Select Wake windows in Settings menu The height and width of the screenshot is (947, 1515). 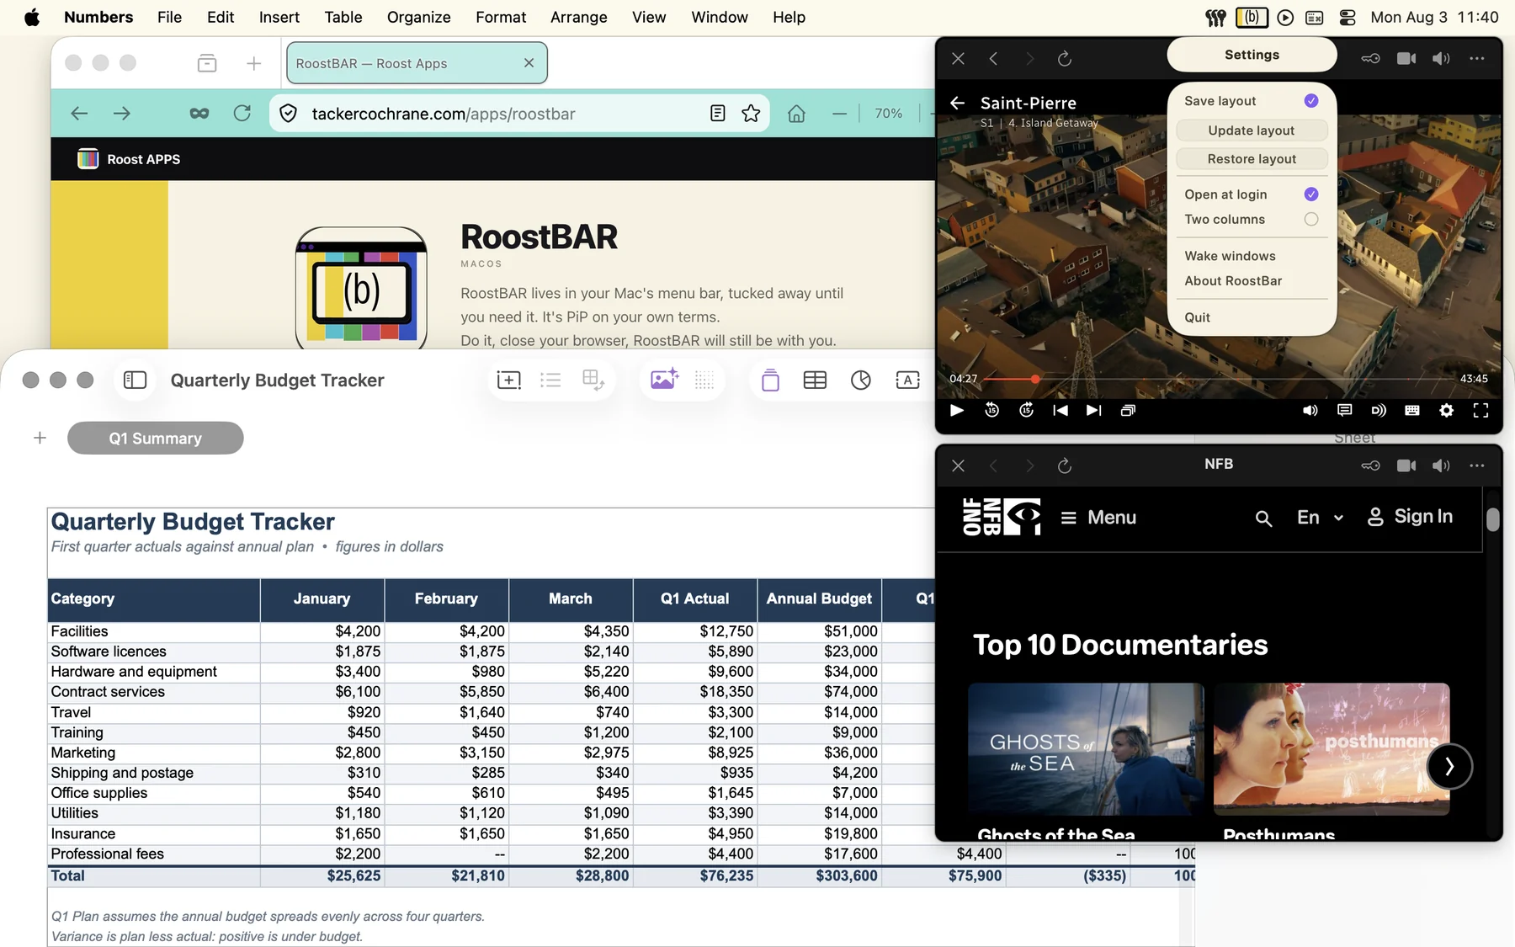pos(1230,256)
